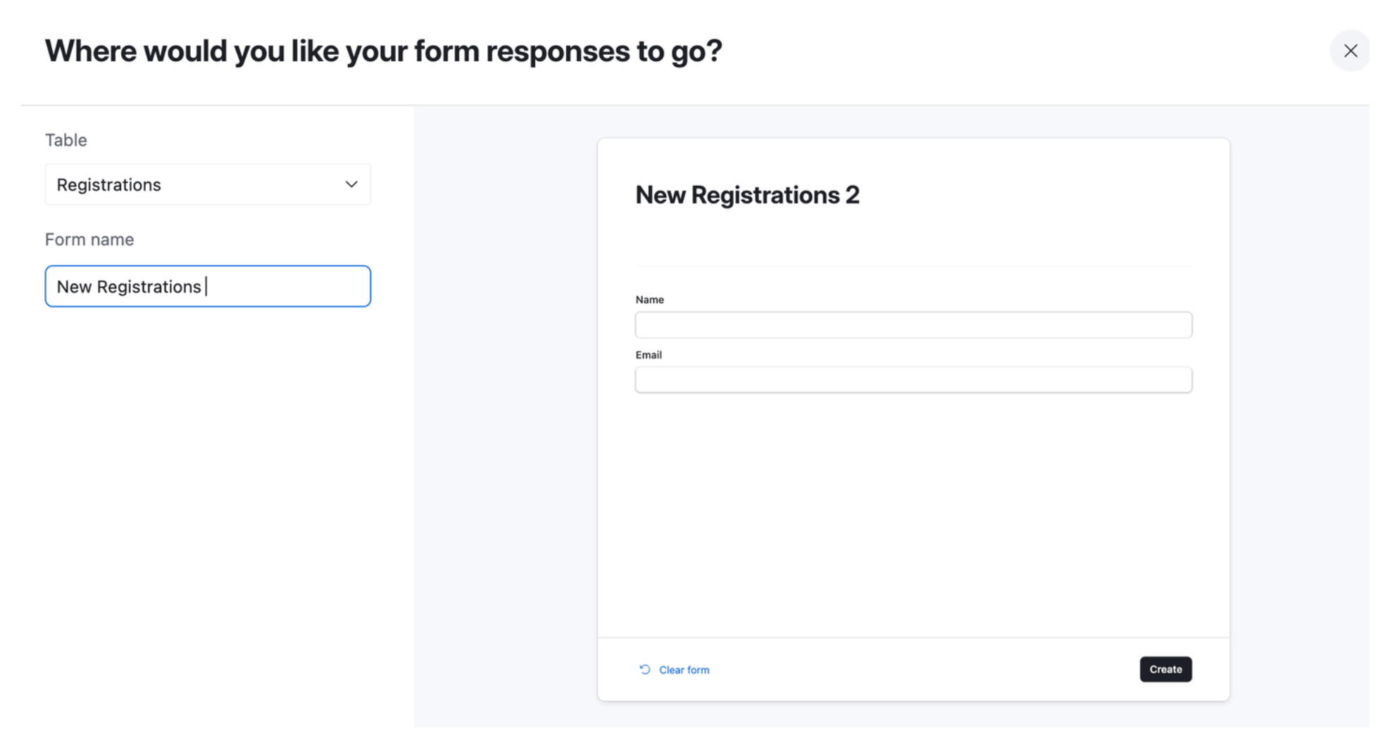
Task: Click the New Registrations 2 form title
Action: [748, 196]
